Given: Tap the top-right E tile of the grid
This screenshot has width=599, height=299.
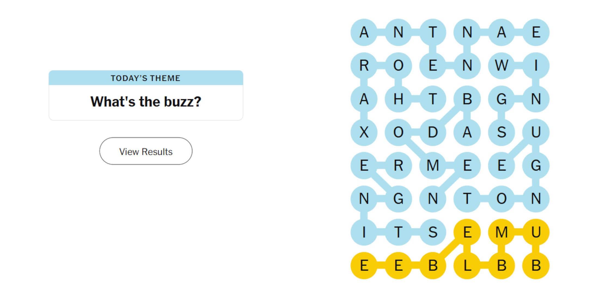Looking at the screenshot, I should (536, 32).
